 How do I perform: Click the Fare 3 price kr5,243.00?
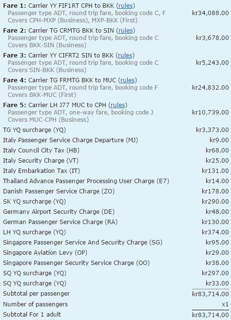coord(212,63)
